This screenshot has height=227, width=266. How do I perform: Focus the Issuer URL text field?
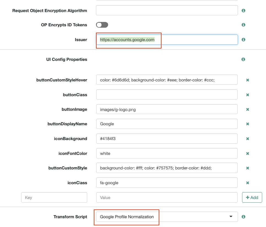tap(167, 40)
